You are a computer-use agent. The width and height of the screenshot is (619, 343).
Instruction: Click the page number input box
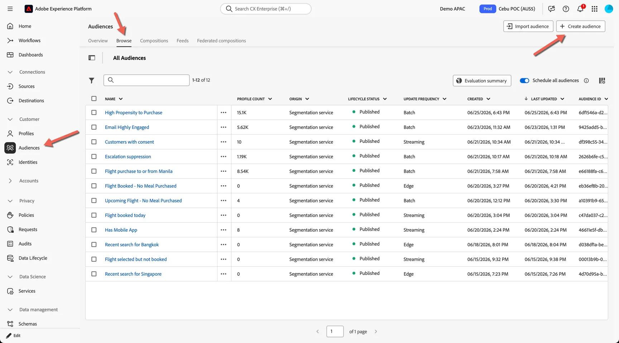tap(335, 332)
